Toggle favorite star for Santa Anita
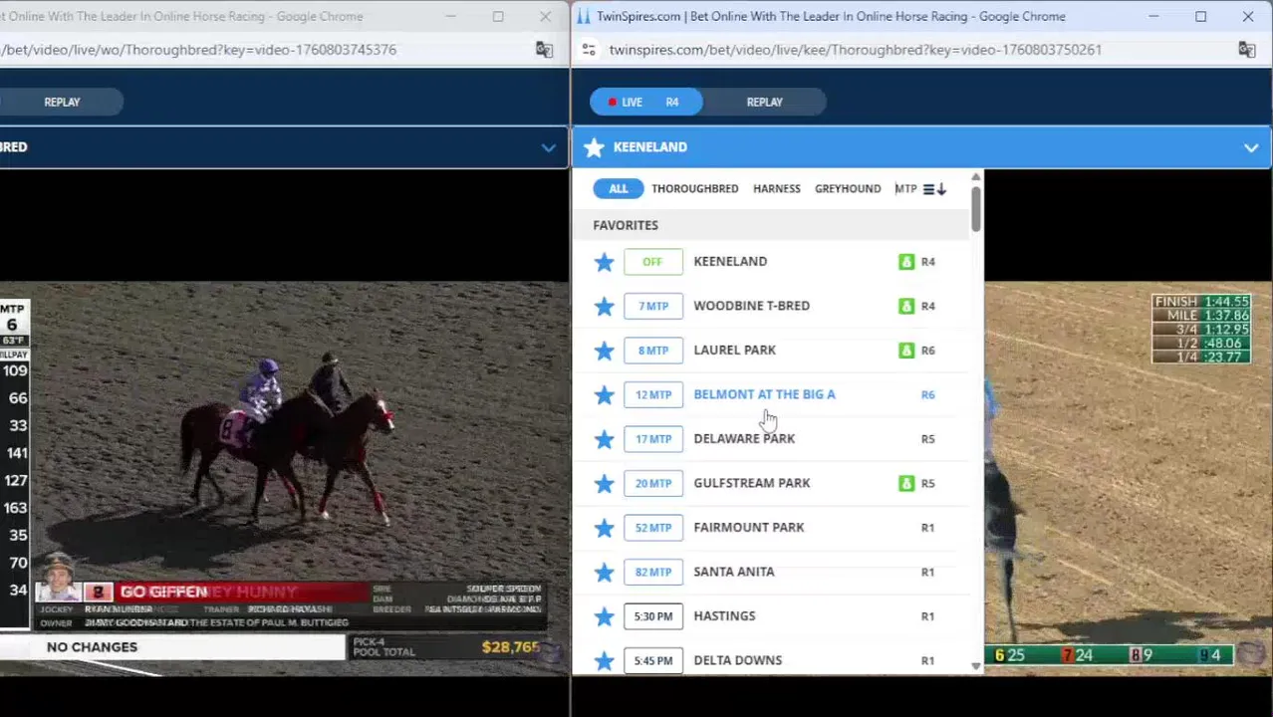 (x=604, y=572)
